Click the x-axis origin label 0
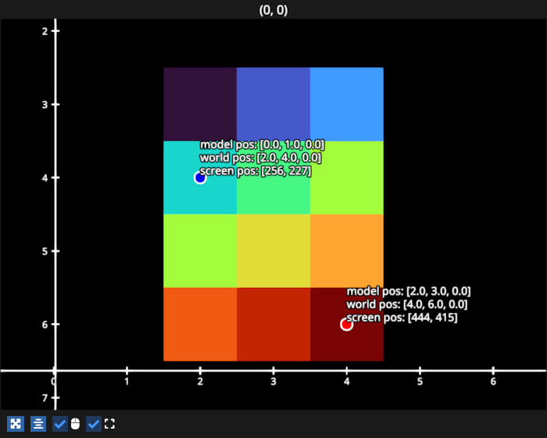The image size is (547, 438). pyautogui.click(x=54, y=382)
